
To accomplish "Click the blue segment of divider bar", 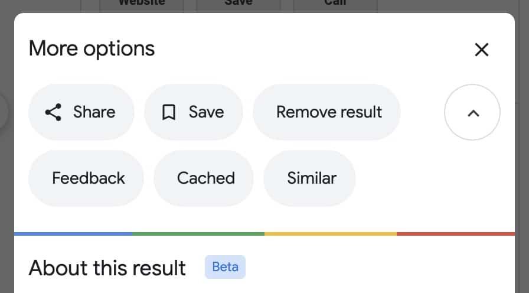I will click(73, 233).
